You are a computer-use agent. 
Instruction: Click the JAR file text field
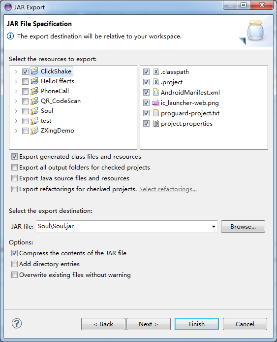(127, 226)
